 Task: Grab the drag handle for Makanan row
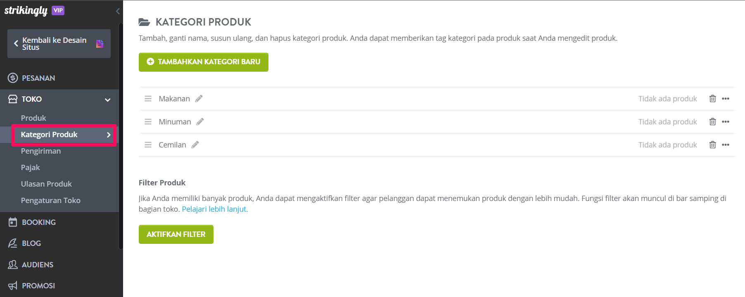148,98
